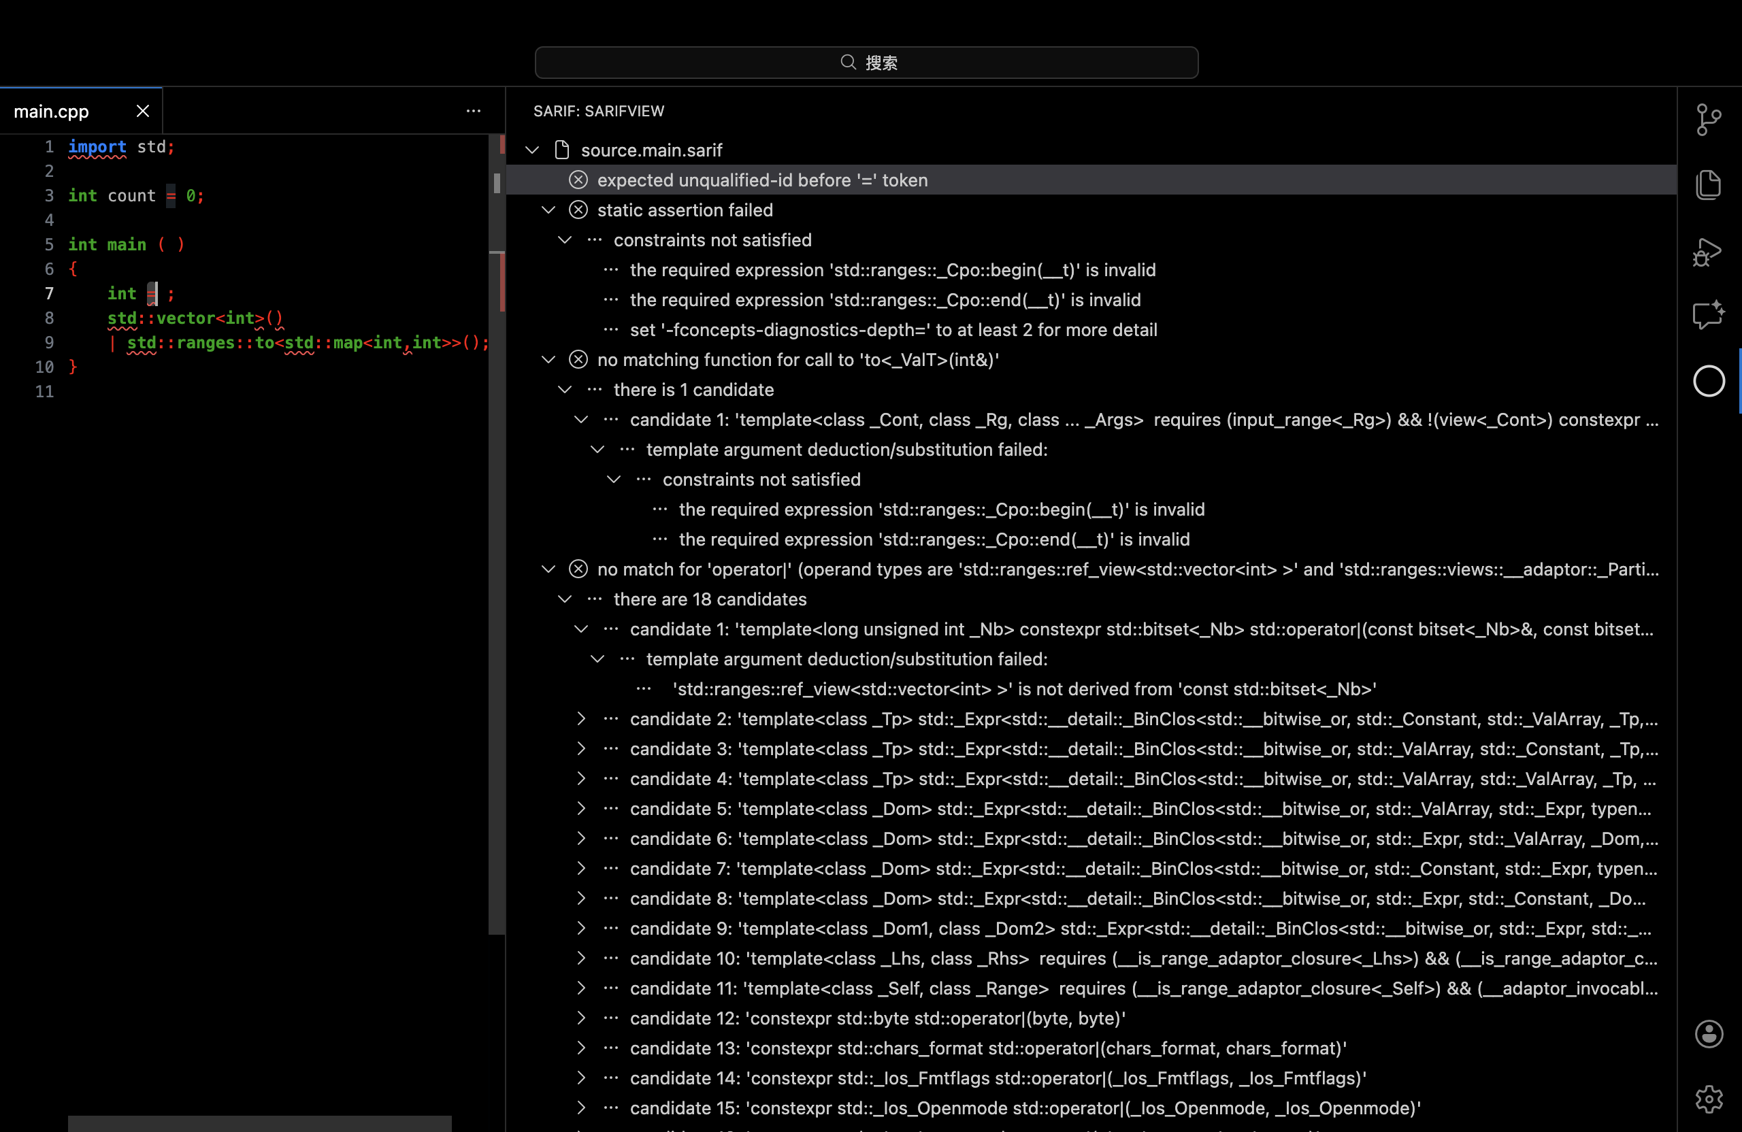Expand candidate 2 in operator| candidates
This screenshot has width=1742, height=1132.
(x=581, y=718)
